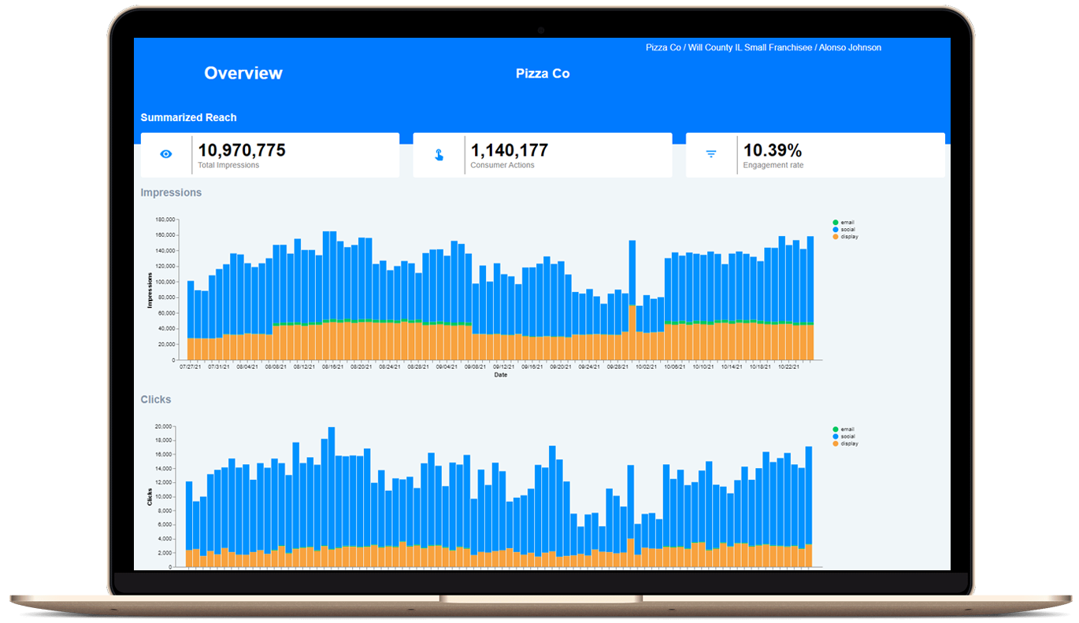Click the tall impressions bar near 09/30/21
The height and width of the screenshot is (623, 1079).
point(632,300)
